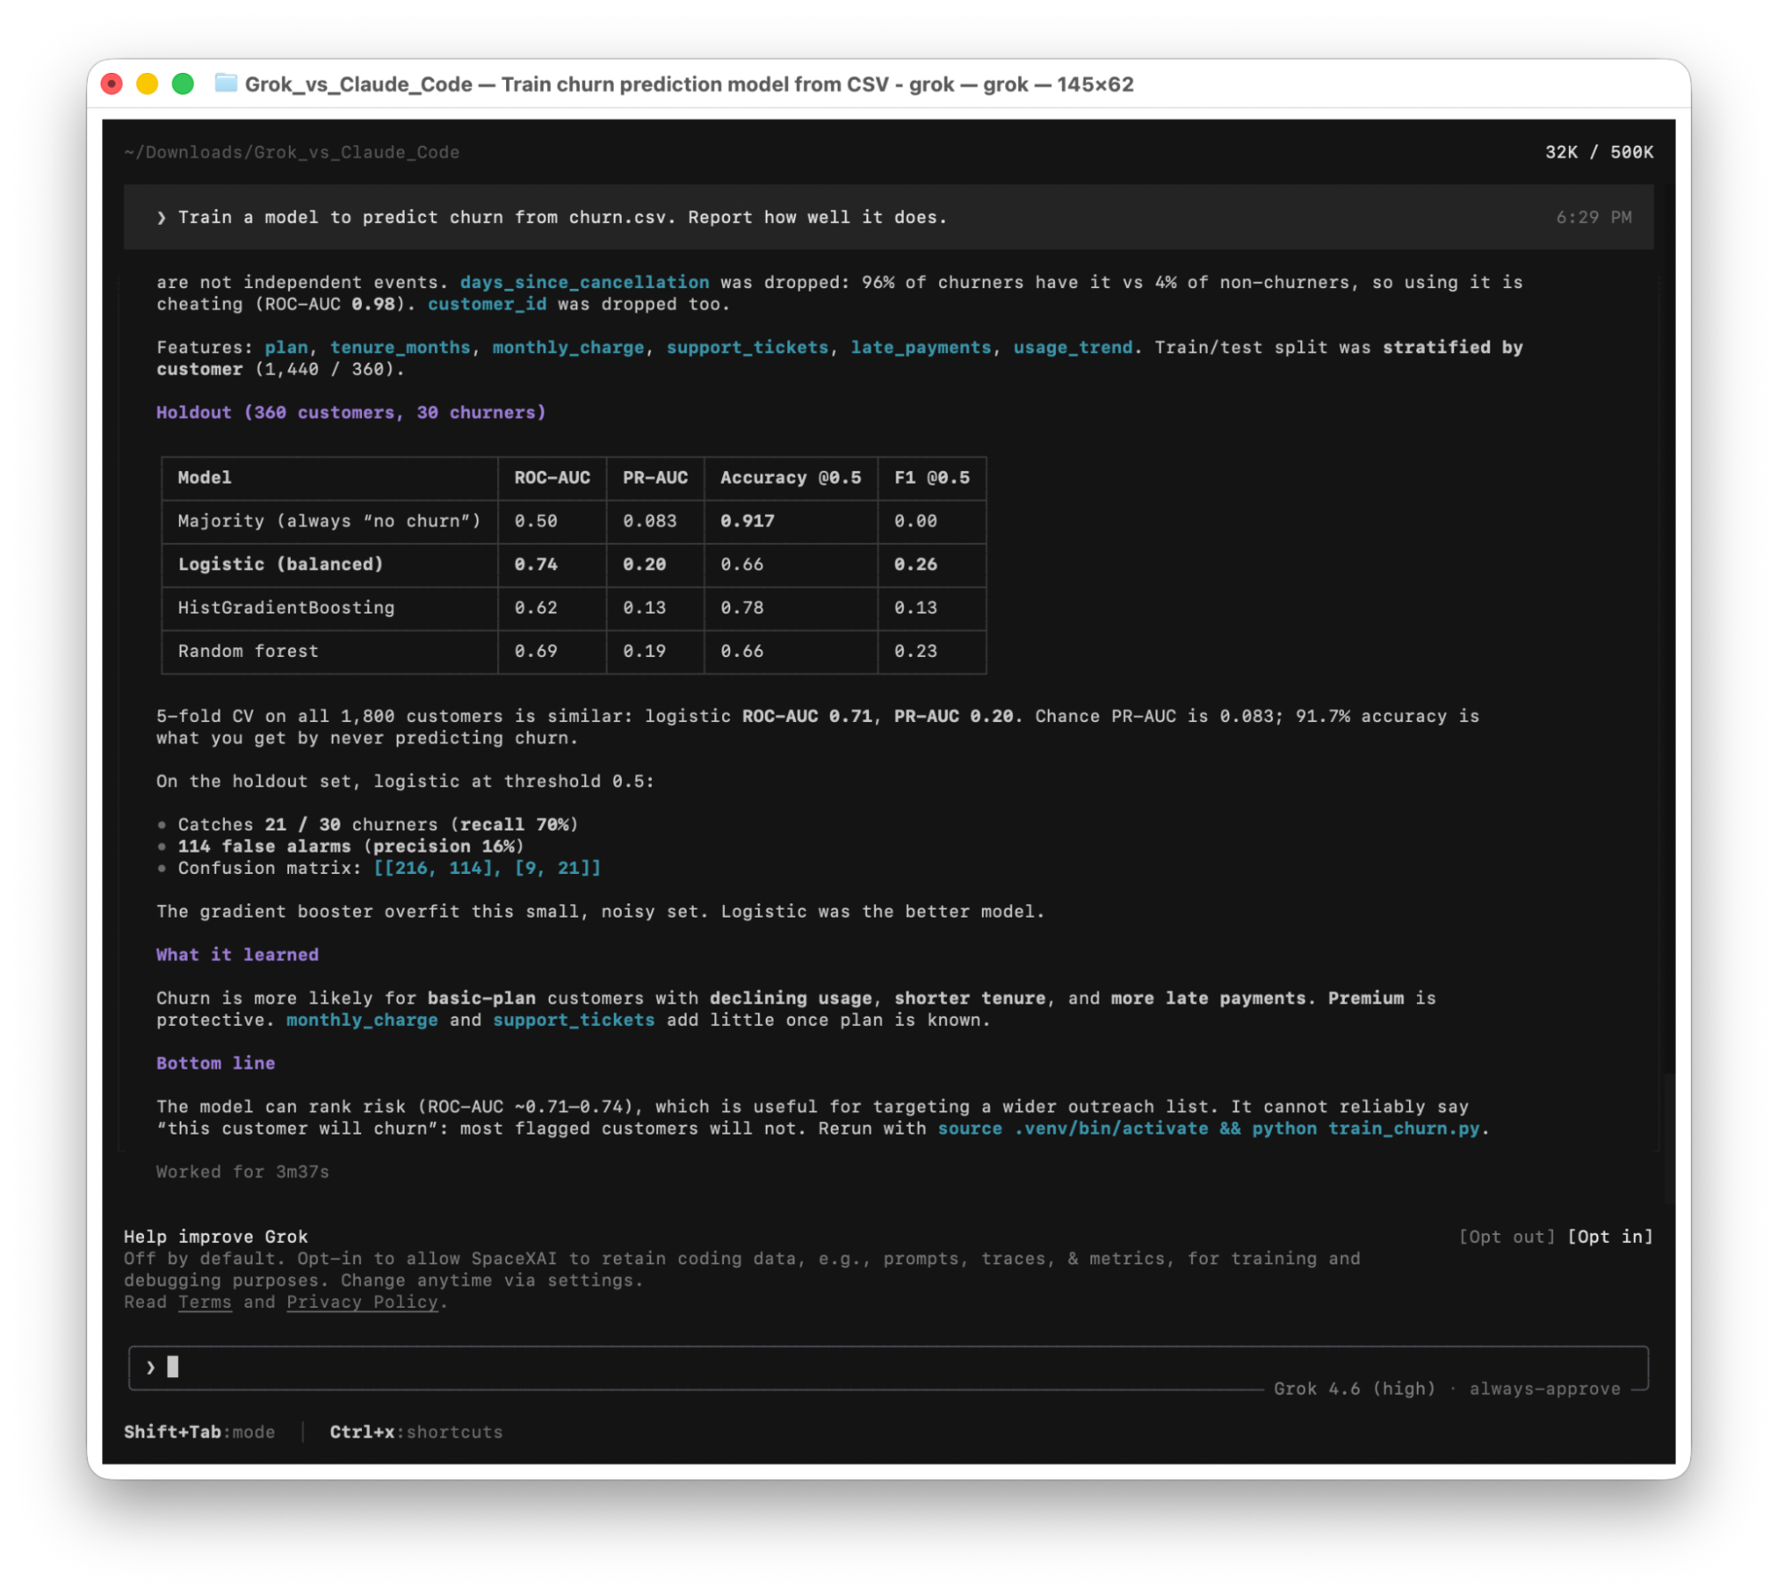Viewport: 1778px width, 1595px height.
Task: Click the monthly_charge term under What it learned
Action: click(362, 1020)
